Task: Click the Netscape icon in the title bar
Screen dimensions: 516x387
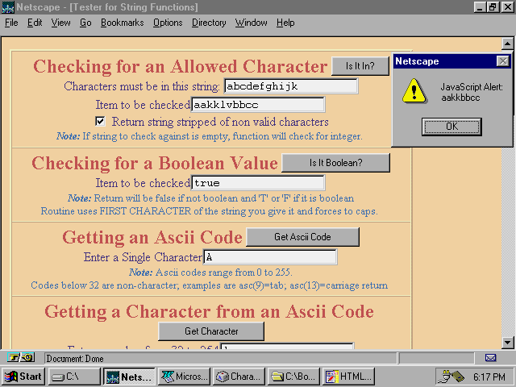Action: pyautogui.click(x=8, y=7)
